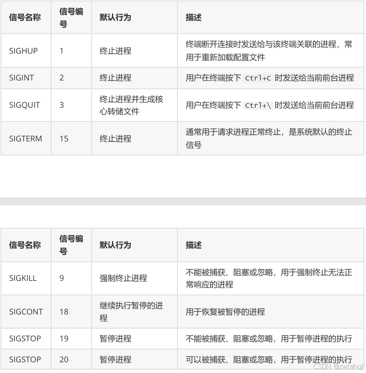Click signal number 1 in SIGHUP row
The height and width of the screenshot is (373, 366).
pyautogui.click(x=61, y=51)
